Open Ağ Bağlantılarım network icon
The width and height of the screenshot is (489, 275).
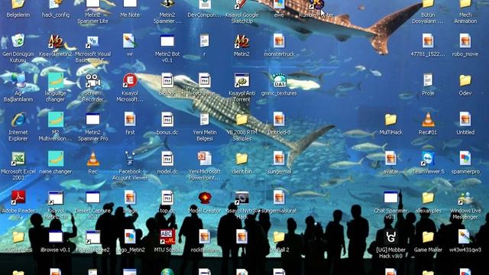point(18,80)
